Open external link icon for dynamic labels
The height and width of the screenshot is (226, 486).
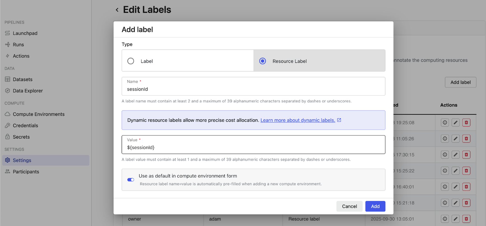339,120
